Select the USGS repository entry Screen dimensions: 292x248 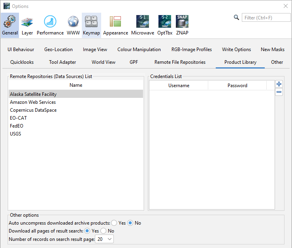coord(16,134)
